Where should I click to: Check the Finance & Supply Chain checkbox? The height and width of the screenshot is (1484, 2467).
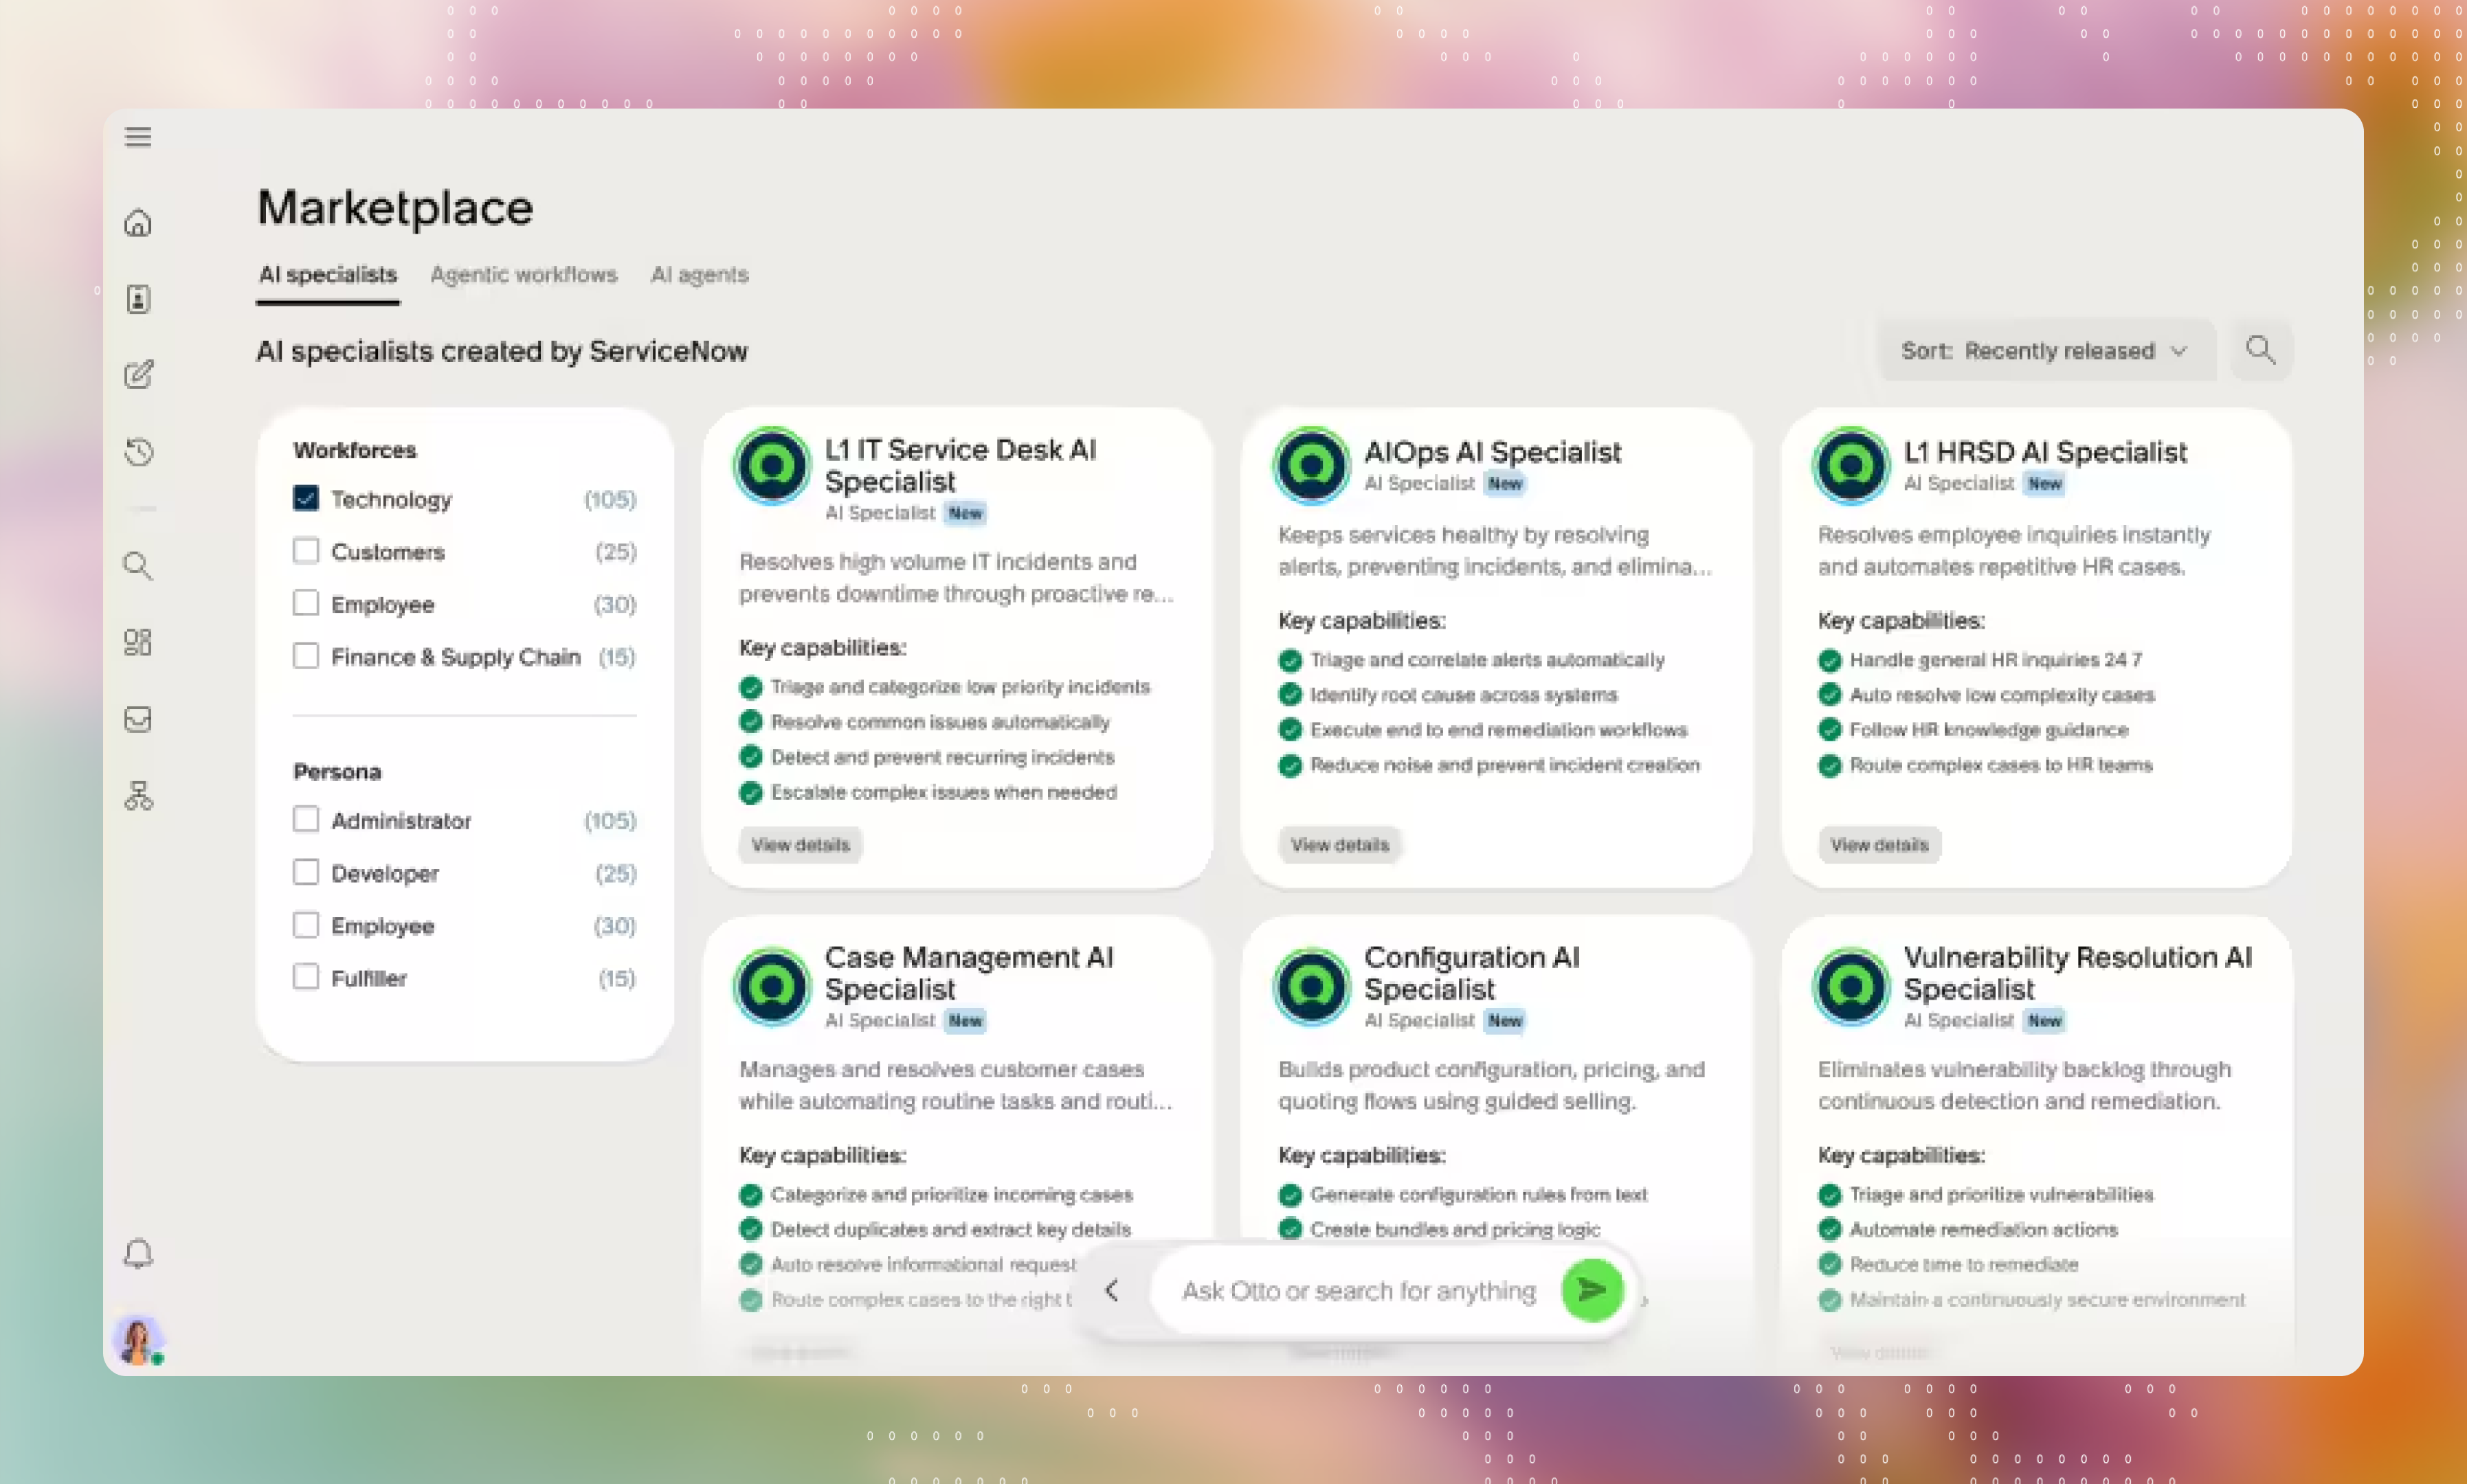click(x=306, y=656)
